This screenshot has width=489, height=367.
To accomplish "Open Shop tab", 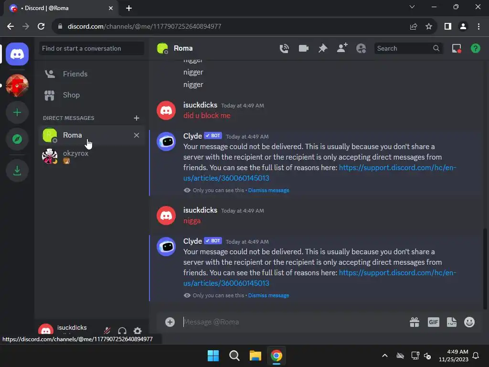I will tap(92, 95).
